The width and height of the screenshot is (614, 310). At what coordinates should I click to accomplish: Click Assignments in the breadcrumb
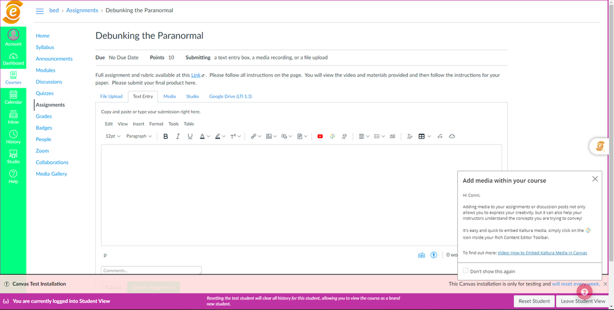point(82,10)
